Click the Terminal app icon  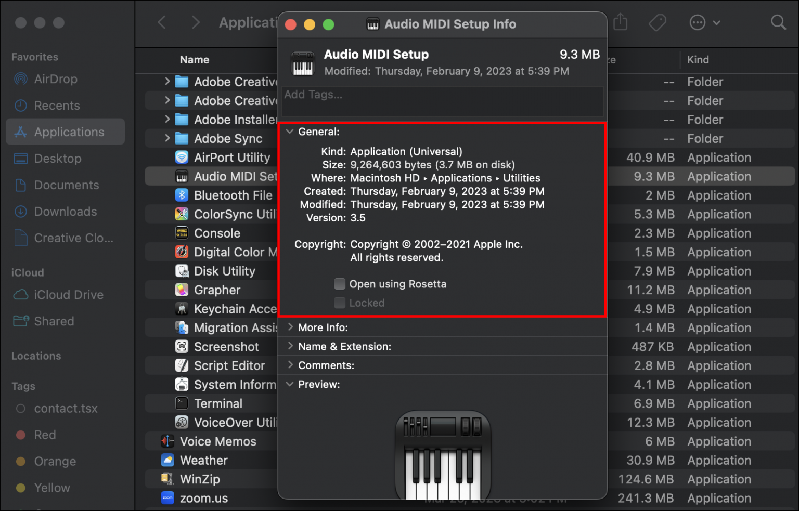pyautogui.click(x=182, y=403)
